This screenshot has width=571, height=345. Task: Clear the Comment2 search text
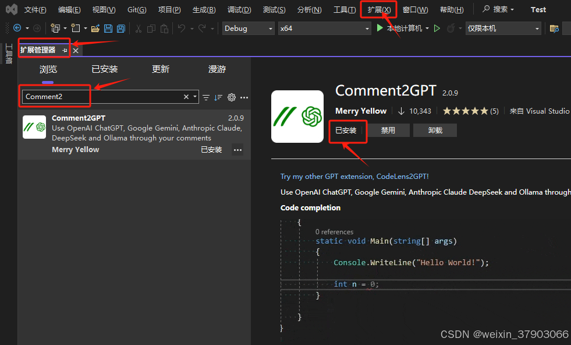(x=186, y=97)
